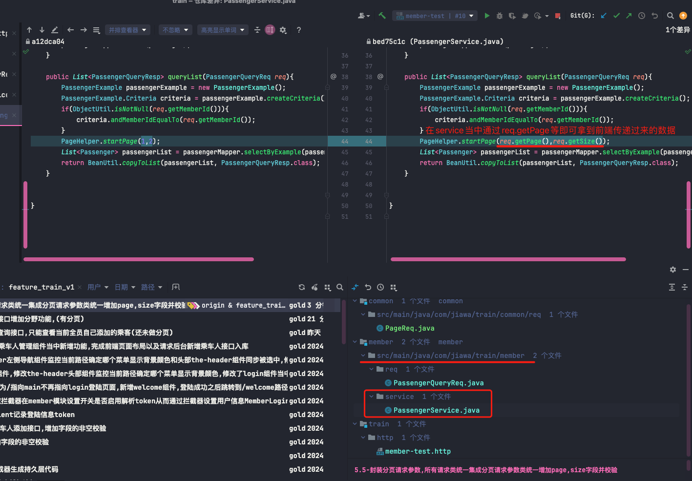Open new Git log tab icon

coord(176,287)
